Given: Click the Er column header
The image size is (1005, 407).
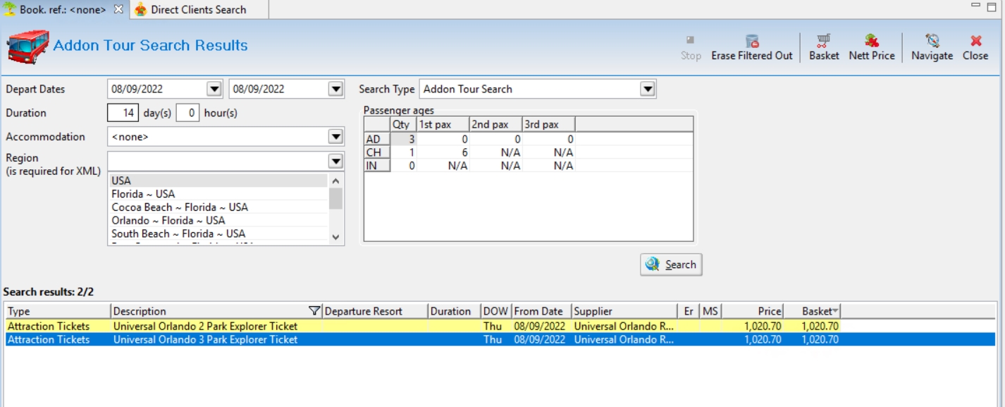Looking at the screenshot, I should click(x=689, y=311).
